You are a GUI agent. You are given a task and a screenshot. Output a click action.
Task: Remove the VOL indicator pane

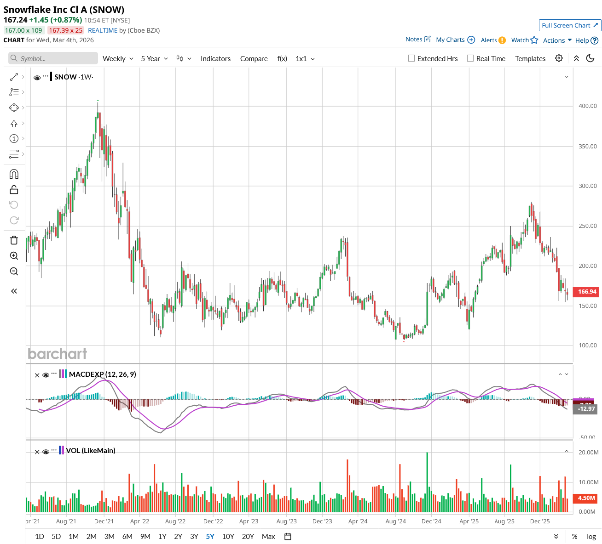(37, 452)
